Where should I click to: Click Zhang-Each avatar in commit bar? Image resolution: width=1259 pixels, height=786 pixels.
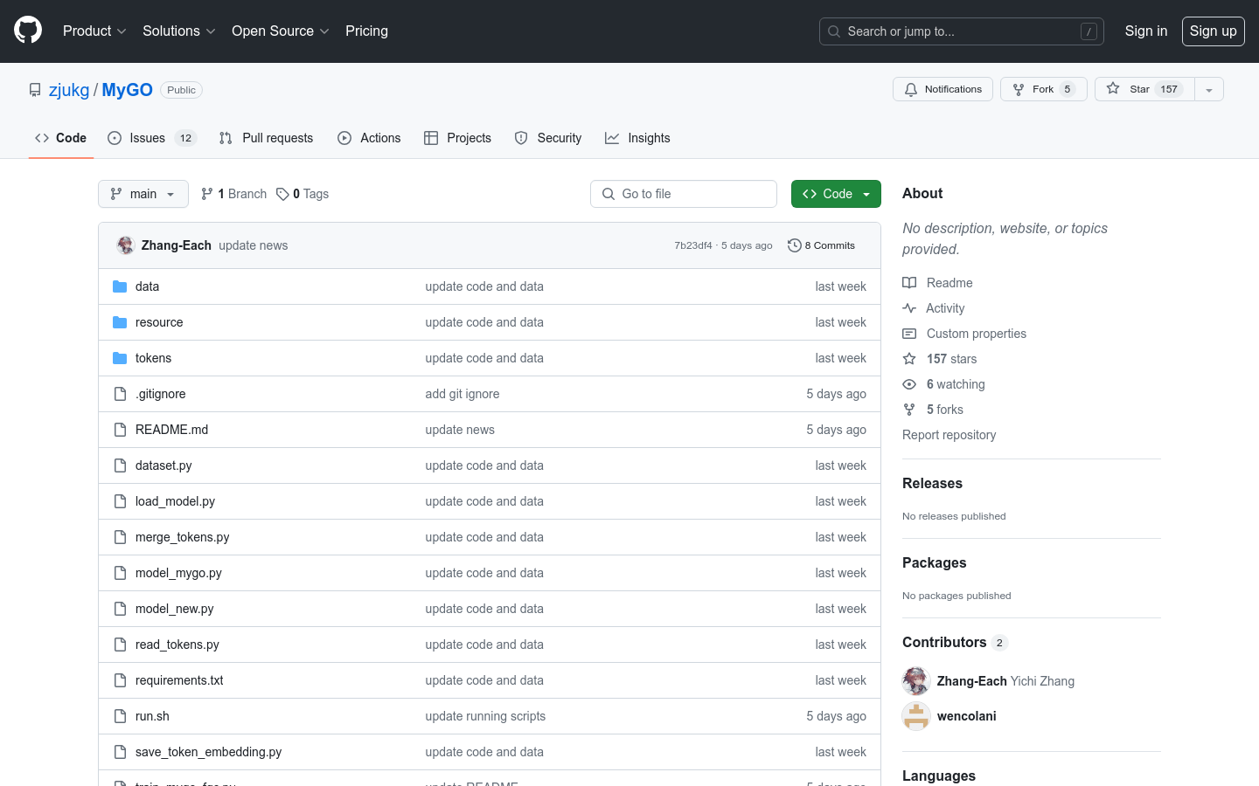click(125, 245)
